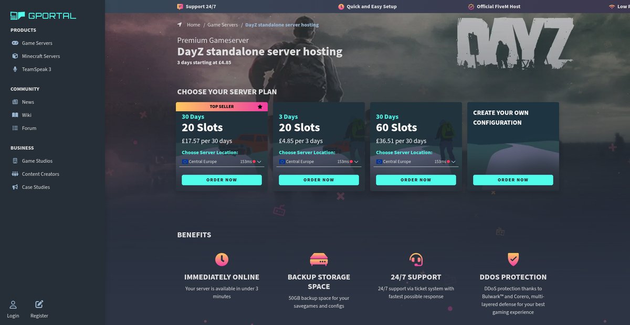Screen dimensions: 630x325
Task: Order the 30 Days 20 Slots plan
Action: tap(222, 180)
